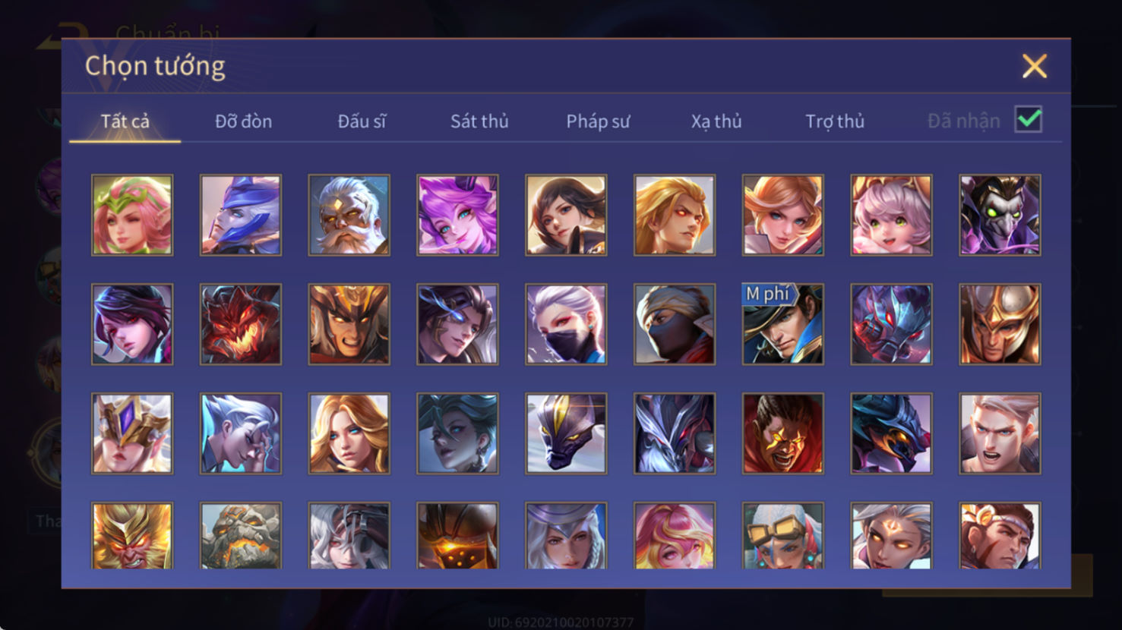1122x630 pixels.
Task: Open the 'Sát thủ' tab
Action: (x=479, y=121)
